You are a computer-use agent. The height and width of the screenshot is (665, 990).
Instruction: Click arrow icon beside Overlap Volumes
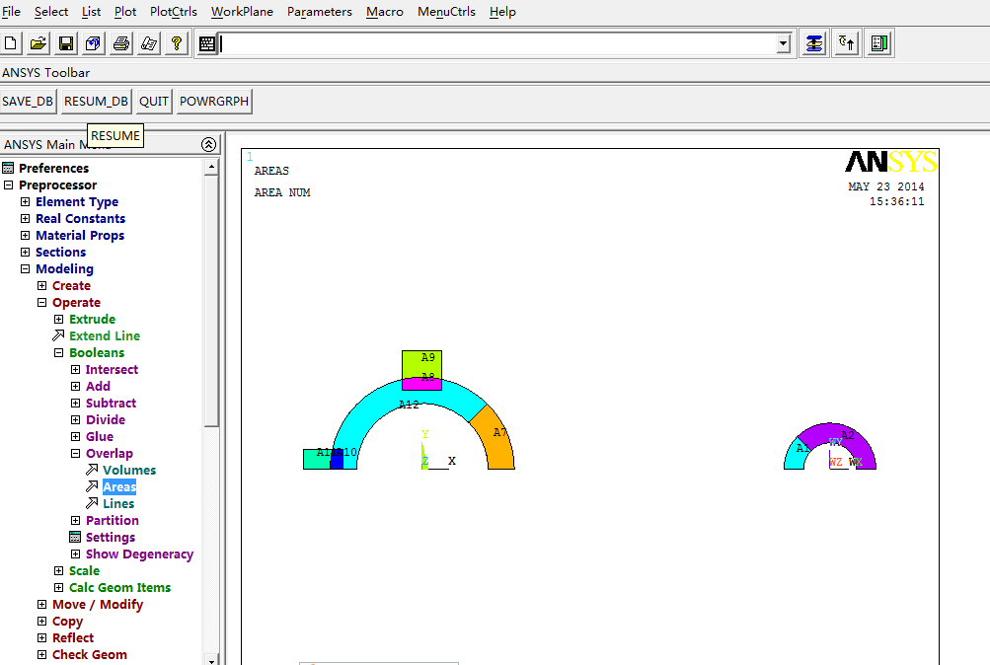(x=92, y=470)
